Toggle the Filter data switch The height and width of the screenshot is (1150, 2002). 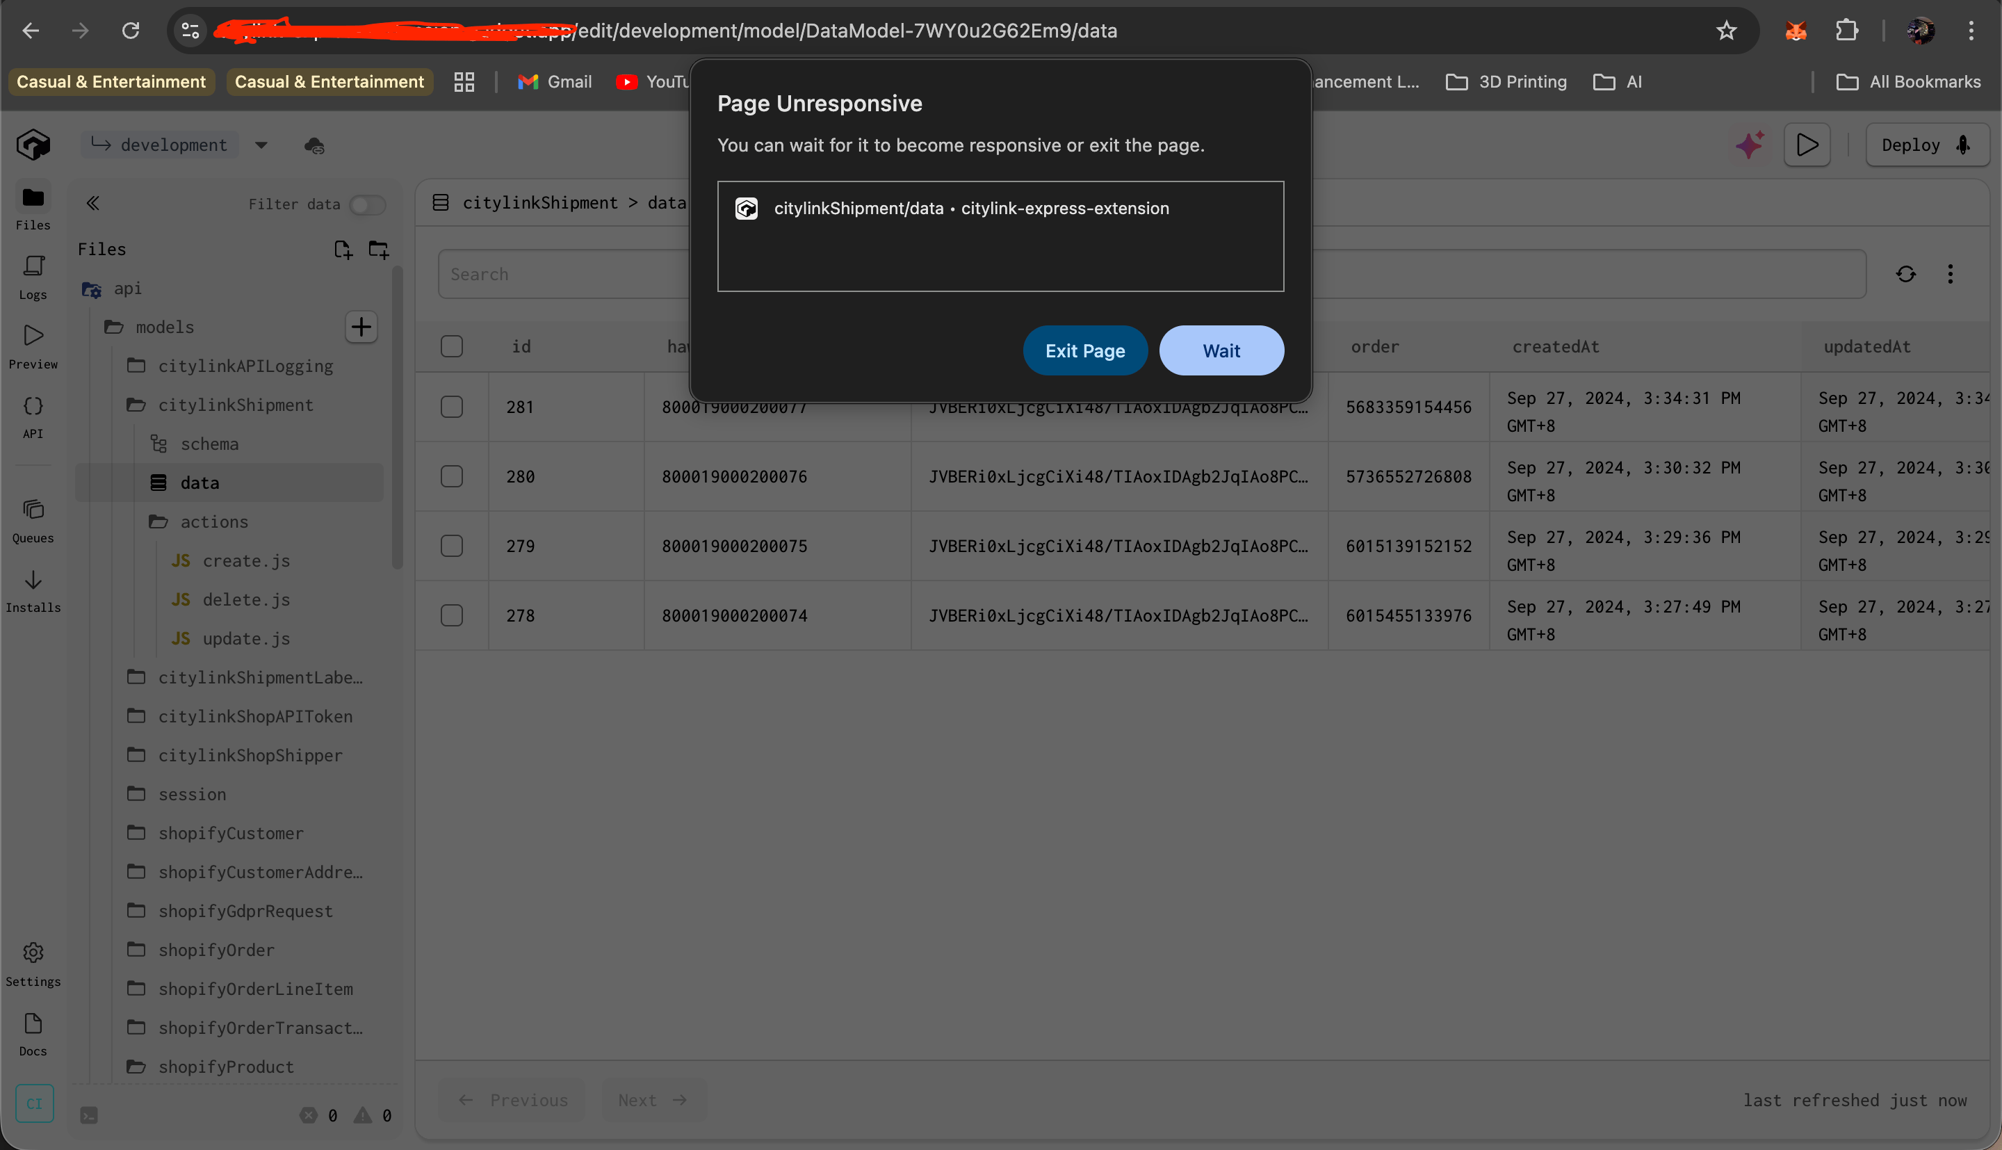pos(367,204)
